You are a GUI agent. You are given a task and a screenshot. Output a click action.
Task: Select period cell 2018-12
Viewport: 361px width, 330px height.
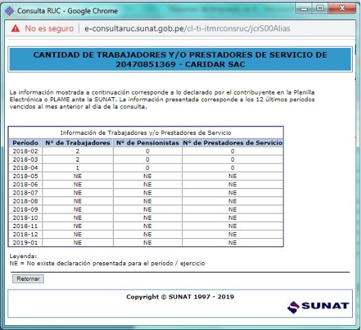tap(25, 234)
